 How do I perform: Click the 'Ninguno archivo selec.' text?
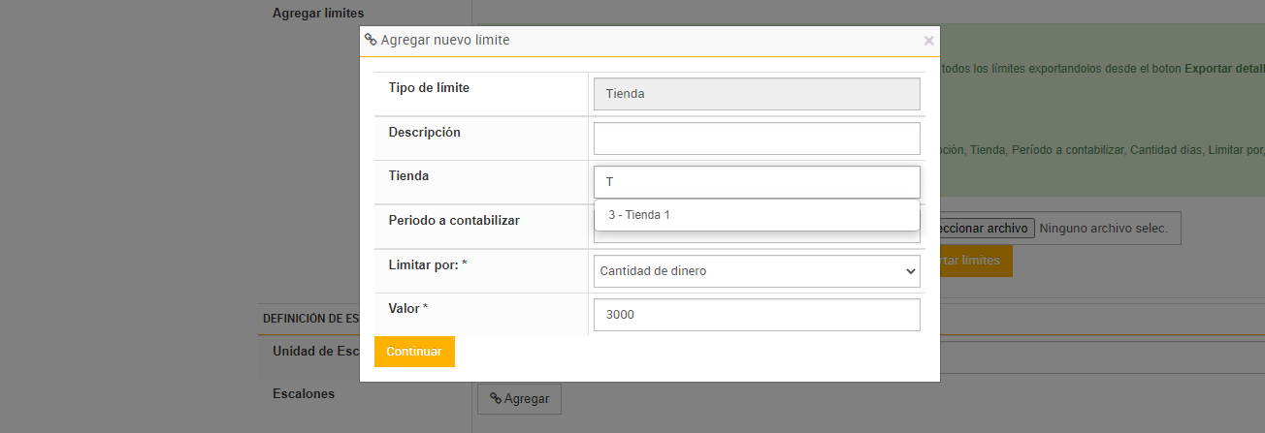coord(1103,229)
